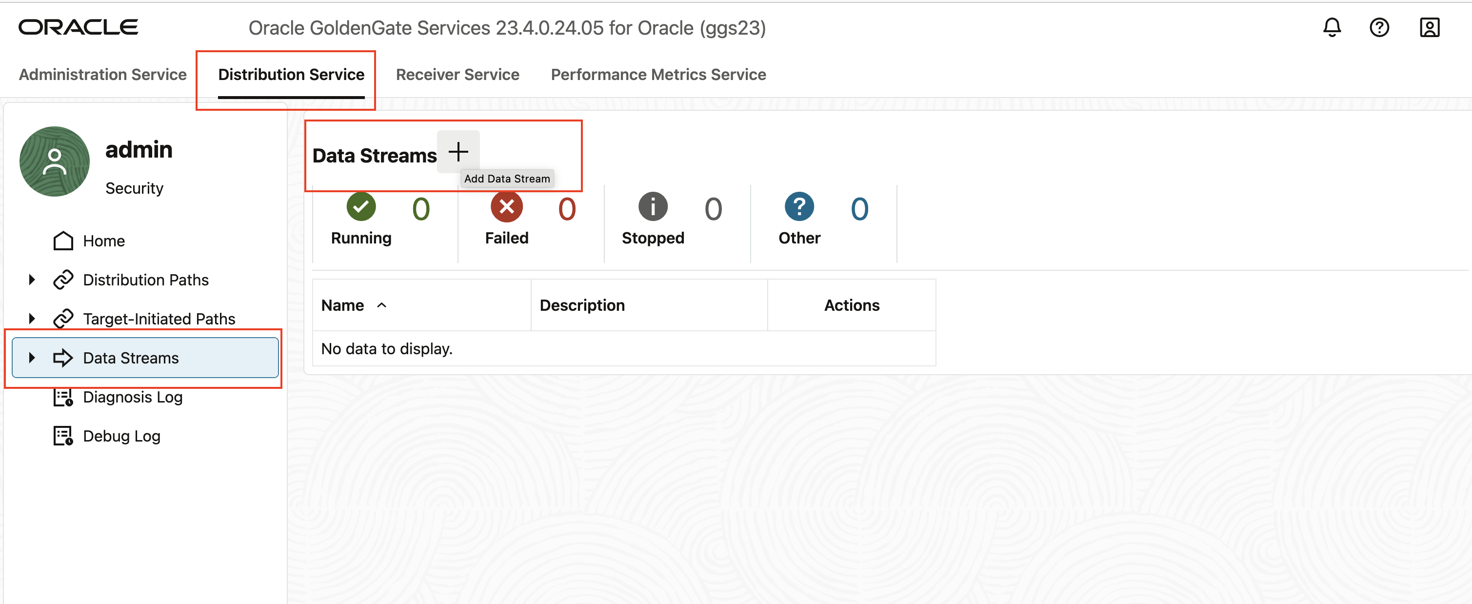Screen dimensions: 1472x604
Task: Expand the Target-Initiated Paths arrow
Action: (32, 318)
